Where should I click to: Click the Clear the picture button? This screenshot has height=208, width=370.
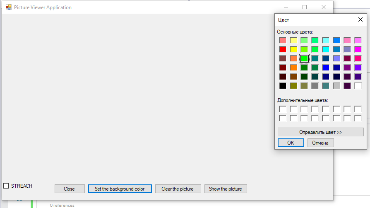(x=178, y=189)
